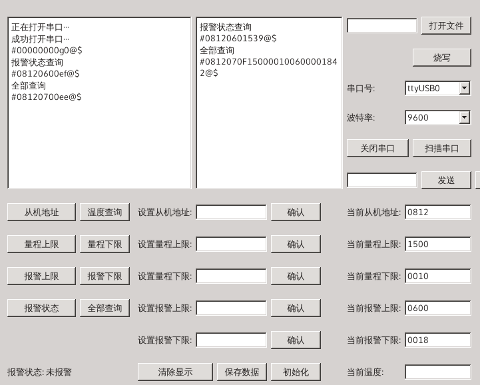Focus the file path field beside 打开文件

381,26
